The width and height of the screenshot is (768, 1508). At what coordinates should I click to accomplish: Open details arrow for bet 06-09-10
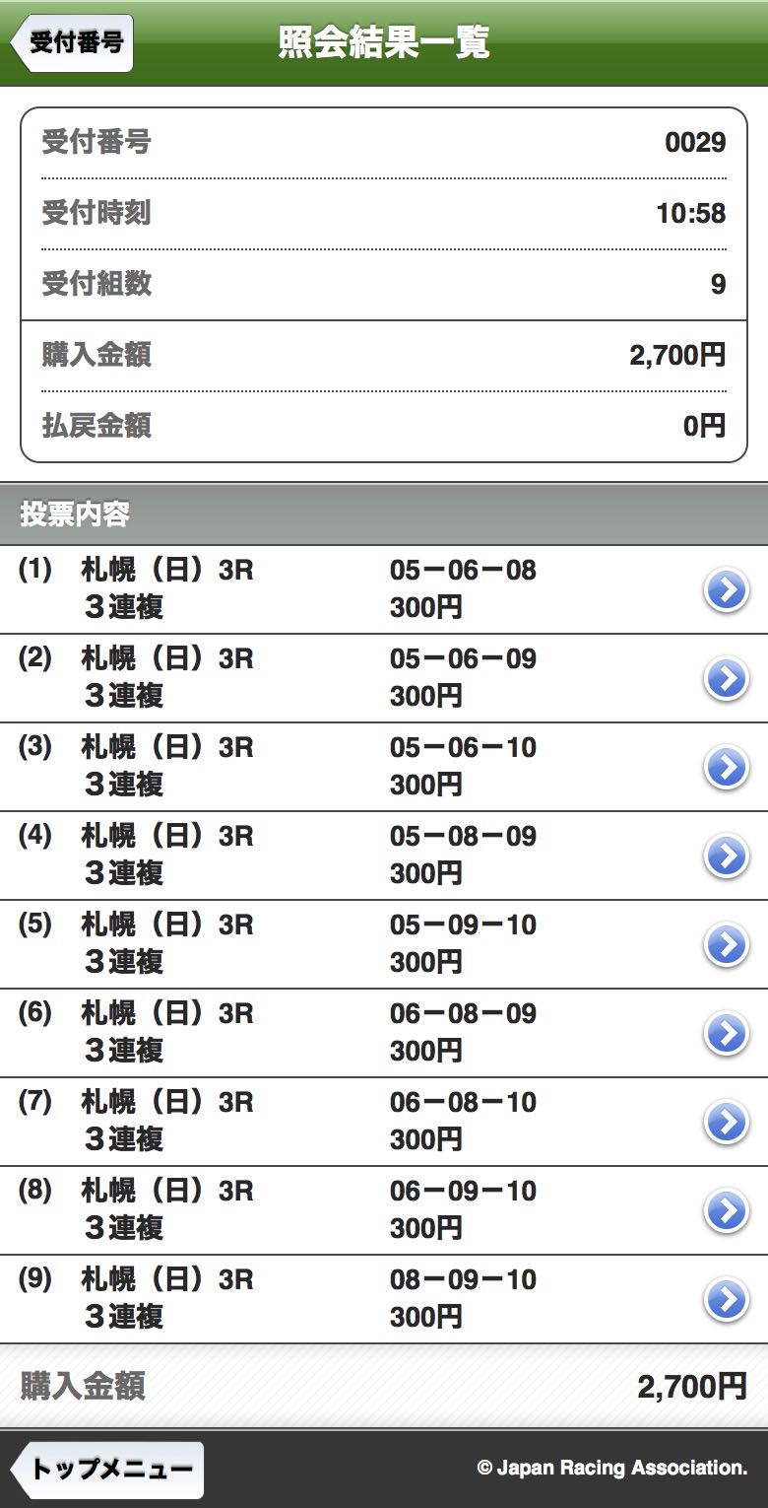727,1211
